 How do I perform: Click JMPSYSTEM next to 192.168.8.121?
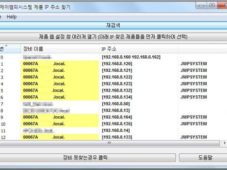coord(194,70)
